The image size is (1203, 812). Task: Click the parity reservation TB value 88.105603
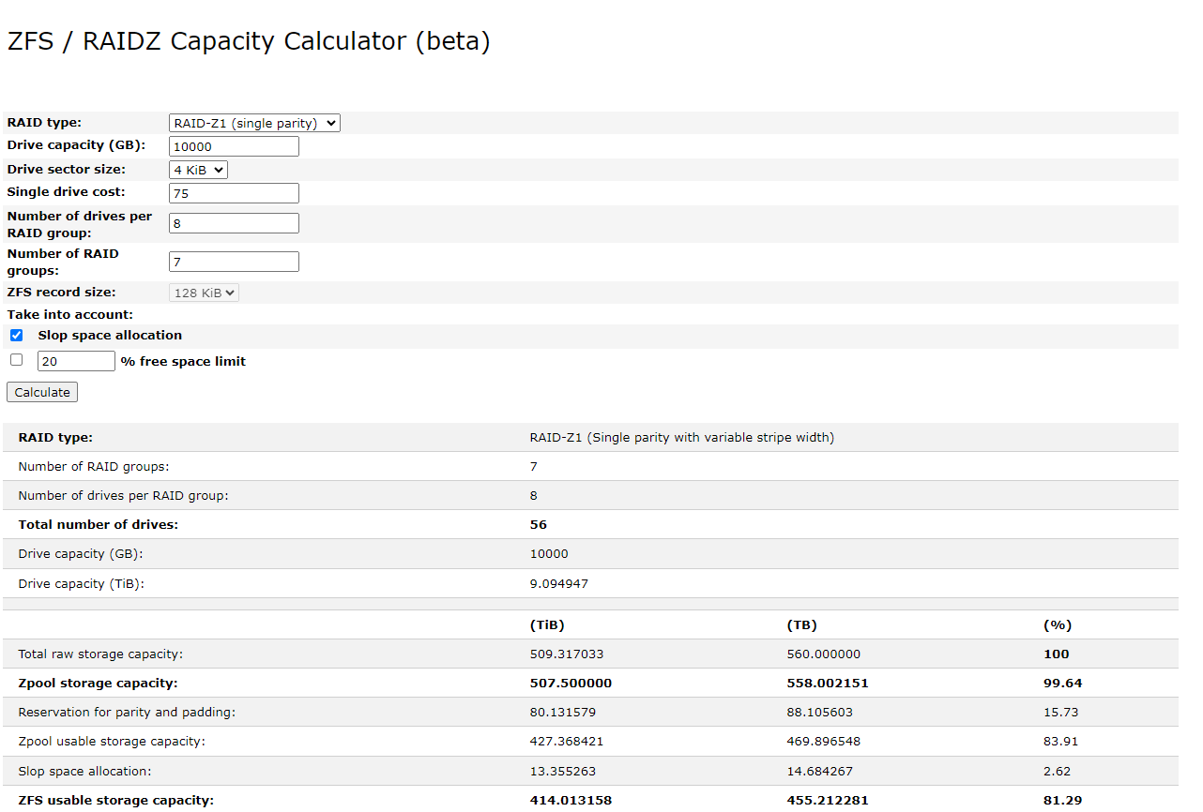[x=819, y=712]
